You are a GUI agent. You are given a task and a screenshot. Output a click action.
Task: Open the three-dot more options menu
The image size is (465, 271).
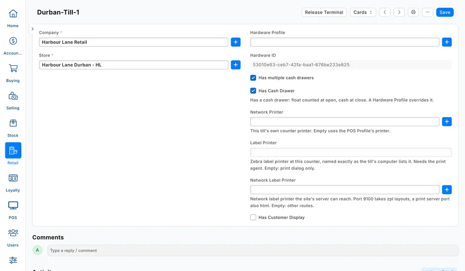coord(427,12)
